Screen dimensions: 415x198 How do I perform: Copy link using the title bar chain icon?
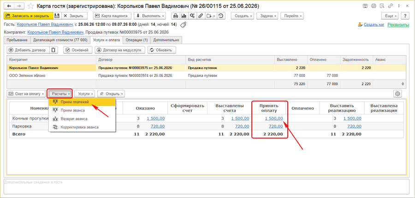(390, 6)
